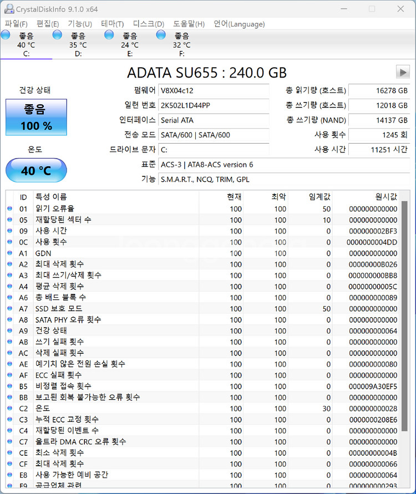Click raw value 0000000208E6
Image resolution: width=416 pixels, height=494 pixels.
point(373,420)
